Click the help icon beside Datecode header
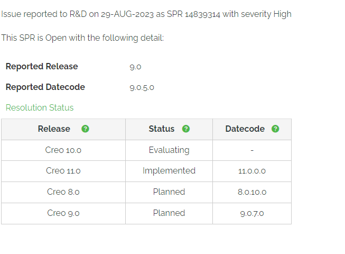 pyautogui.click(x=275, y=129)
